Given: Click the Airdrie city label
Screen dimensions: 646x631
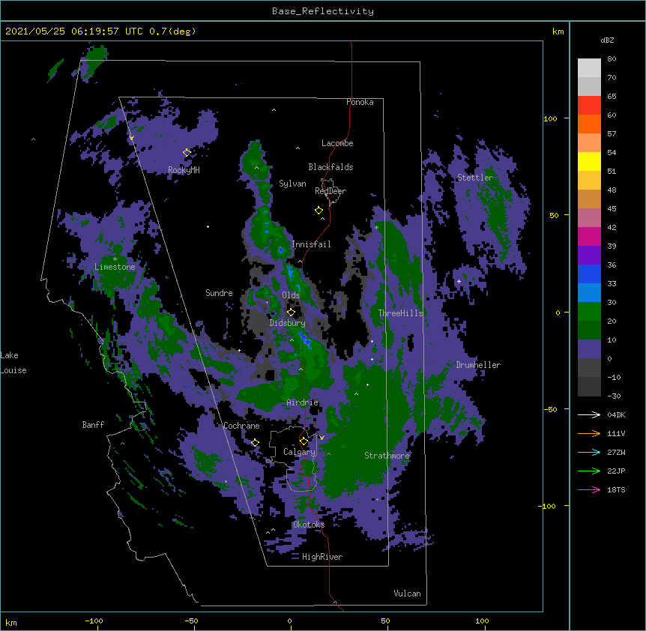Looking at the screenshot, I should tap(302, 402).
